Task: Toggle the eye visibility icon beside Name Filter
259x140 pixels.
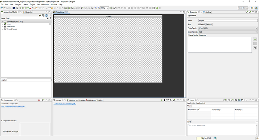Action: 48,19
